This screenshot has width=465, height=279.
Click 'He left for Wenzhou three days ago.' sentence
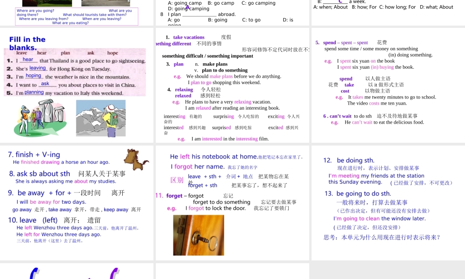pos(59,234)
